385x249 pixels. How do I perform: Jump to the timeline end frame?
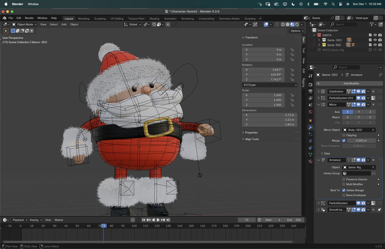pos(168,220)
